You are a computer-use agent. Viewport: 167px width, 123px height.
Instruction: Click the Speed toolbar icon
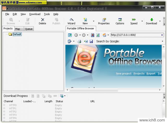(x=134, y=21)
